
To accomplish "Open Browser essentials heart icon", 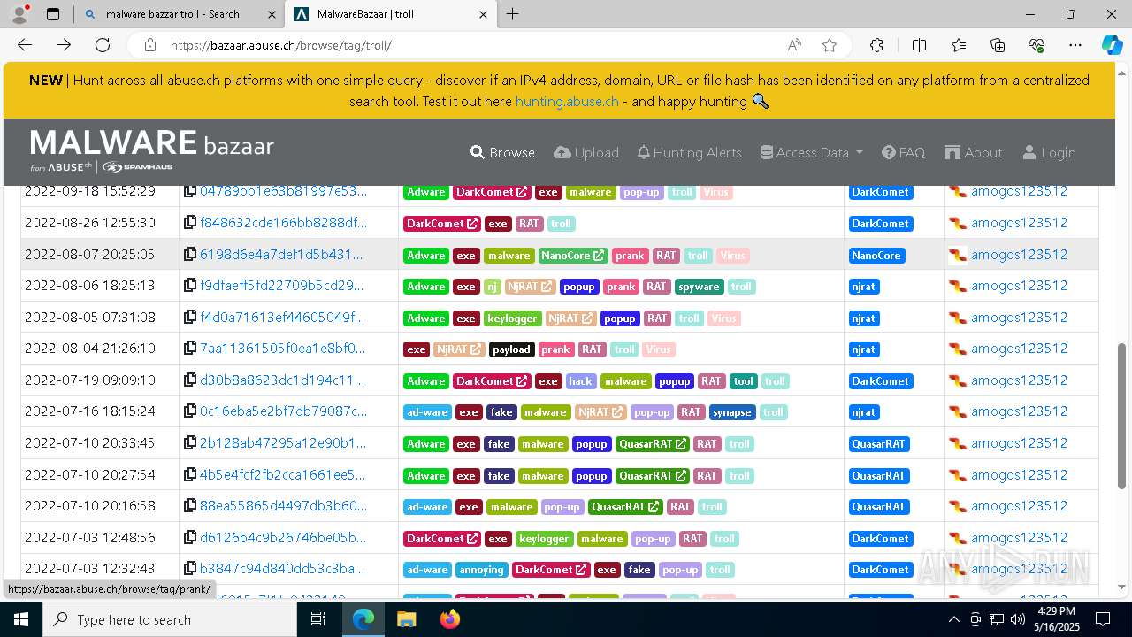I will (1036, 45).
